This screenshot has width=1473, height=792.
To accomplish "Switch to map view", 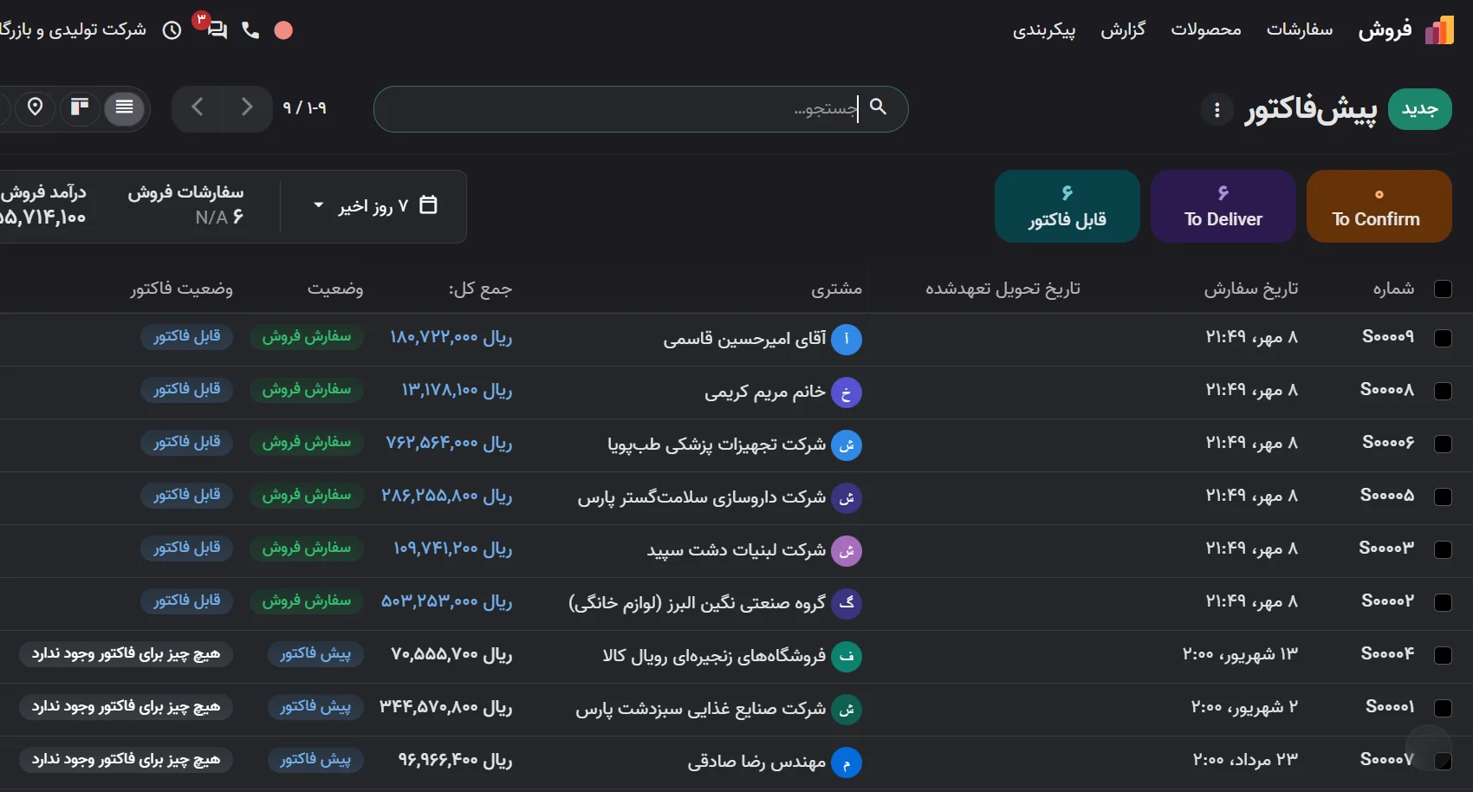I will [36, 107].
